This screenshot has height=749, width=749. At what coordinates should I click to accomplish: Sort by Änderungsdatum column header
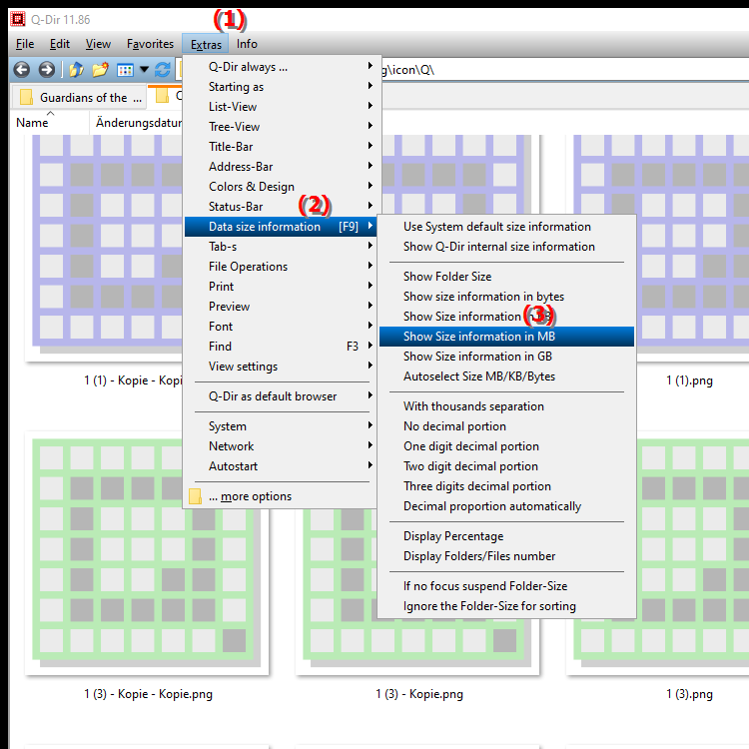(137, 123)
